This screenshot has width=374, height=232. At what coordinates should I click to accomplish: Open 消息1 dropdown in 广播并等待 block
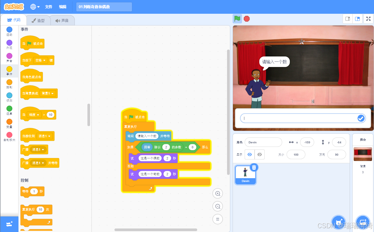38,163
